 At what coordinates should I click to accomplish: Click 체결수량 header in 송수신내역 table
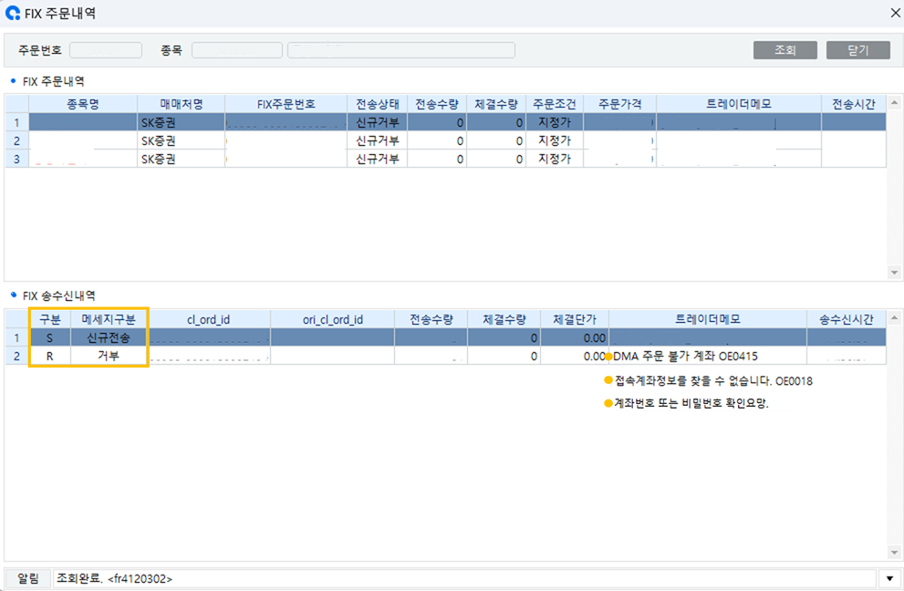coord(504,319)
